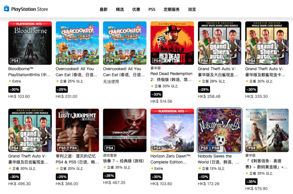Select the PS5 navigation item

pyautogui.click(x=152, y=9)
